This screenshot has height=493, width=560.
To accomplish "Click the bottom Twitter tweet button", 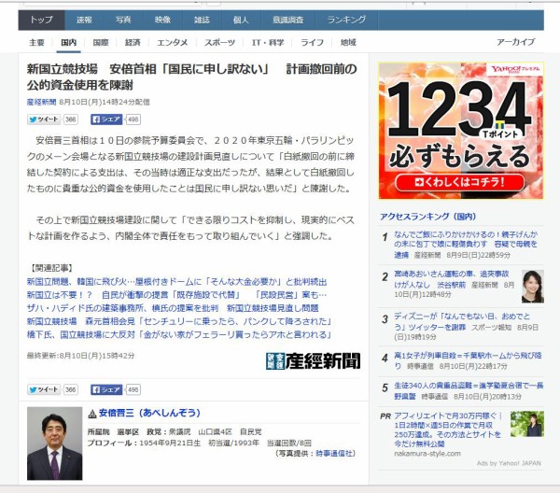I will point(43,389).
